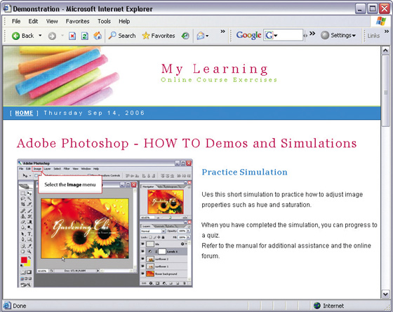The height and width of the screenshot is (312, 393).
Task: Click the Mail envelope icon
Action: (x=201, y=36)
